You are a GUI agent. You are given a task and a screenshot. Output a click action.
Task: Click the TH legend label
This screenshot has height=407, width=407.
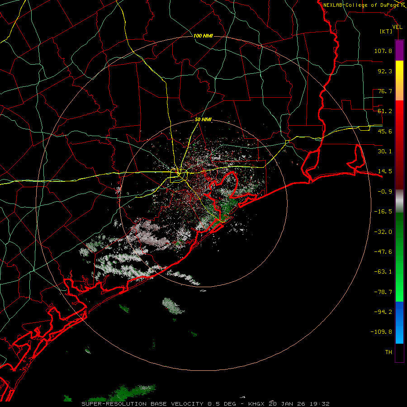click(x=388, y=352)
